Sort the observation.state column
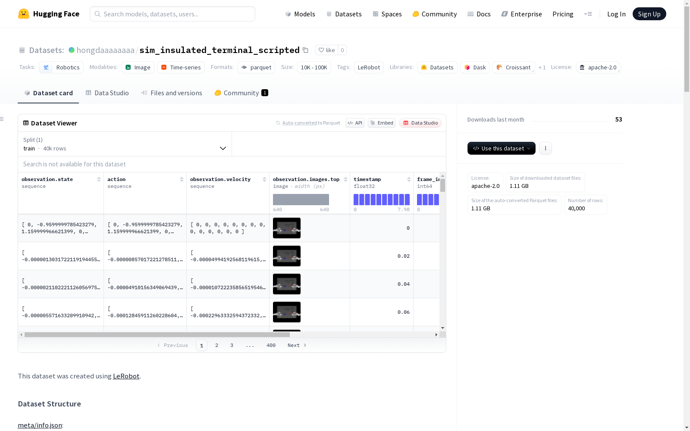Screen dimensions: 690x431 pyautogui.click(x=99, y=179)
